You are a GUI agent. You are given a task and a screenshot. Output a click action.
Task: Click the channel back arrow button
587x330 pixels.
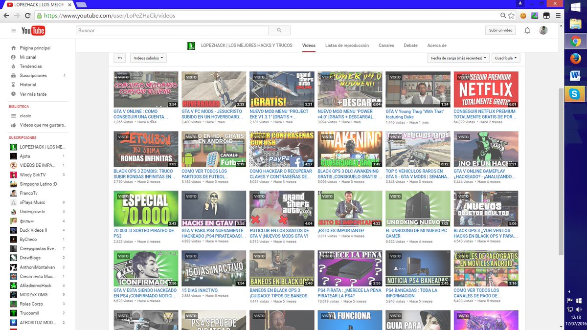(120, 58)
